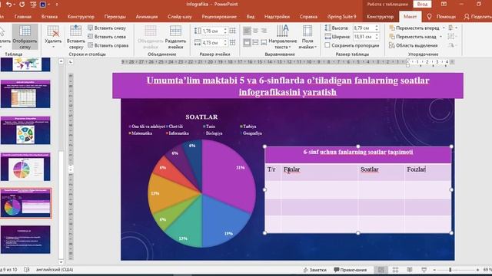Center text vertically in cell
Viewport: 492px width, 276px height.
[255, 42]
